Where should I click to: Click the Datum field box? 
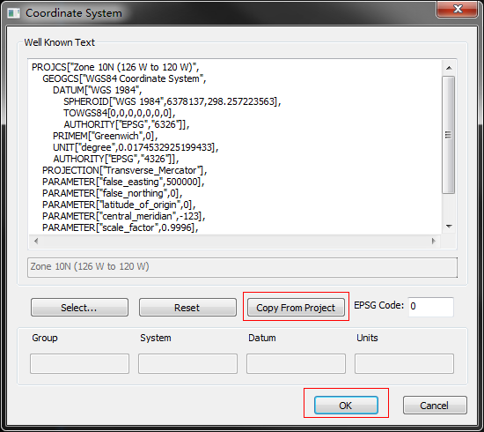(x=296, y=363)
